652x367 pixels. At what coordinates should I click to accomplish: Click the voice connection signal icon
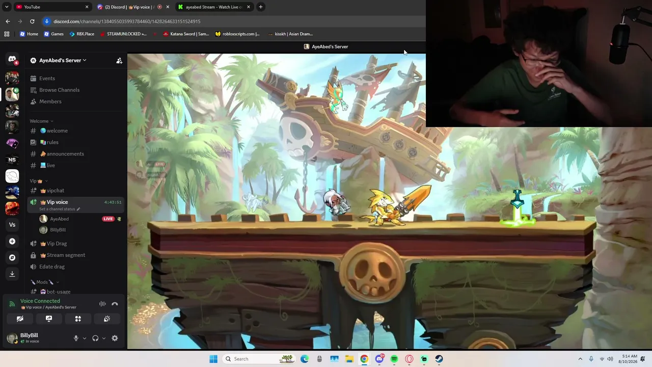pos(12,304)
